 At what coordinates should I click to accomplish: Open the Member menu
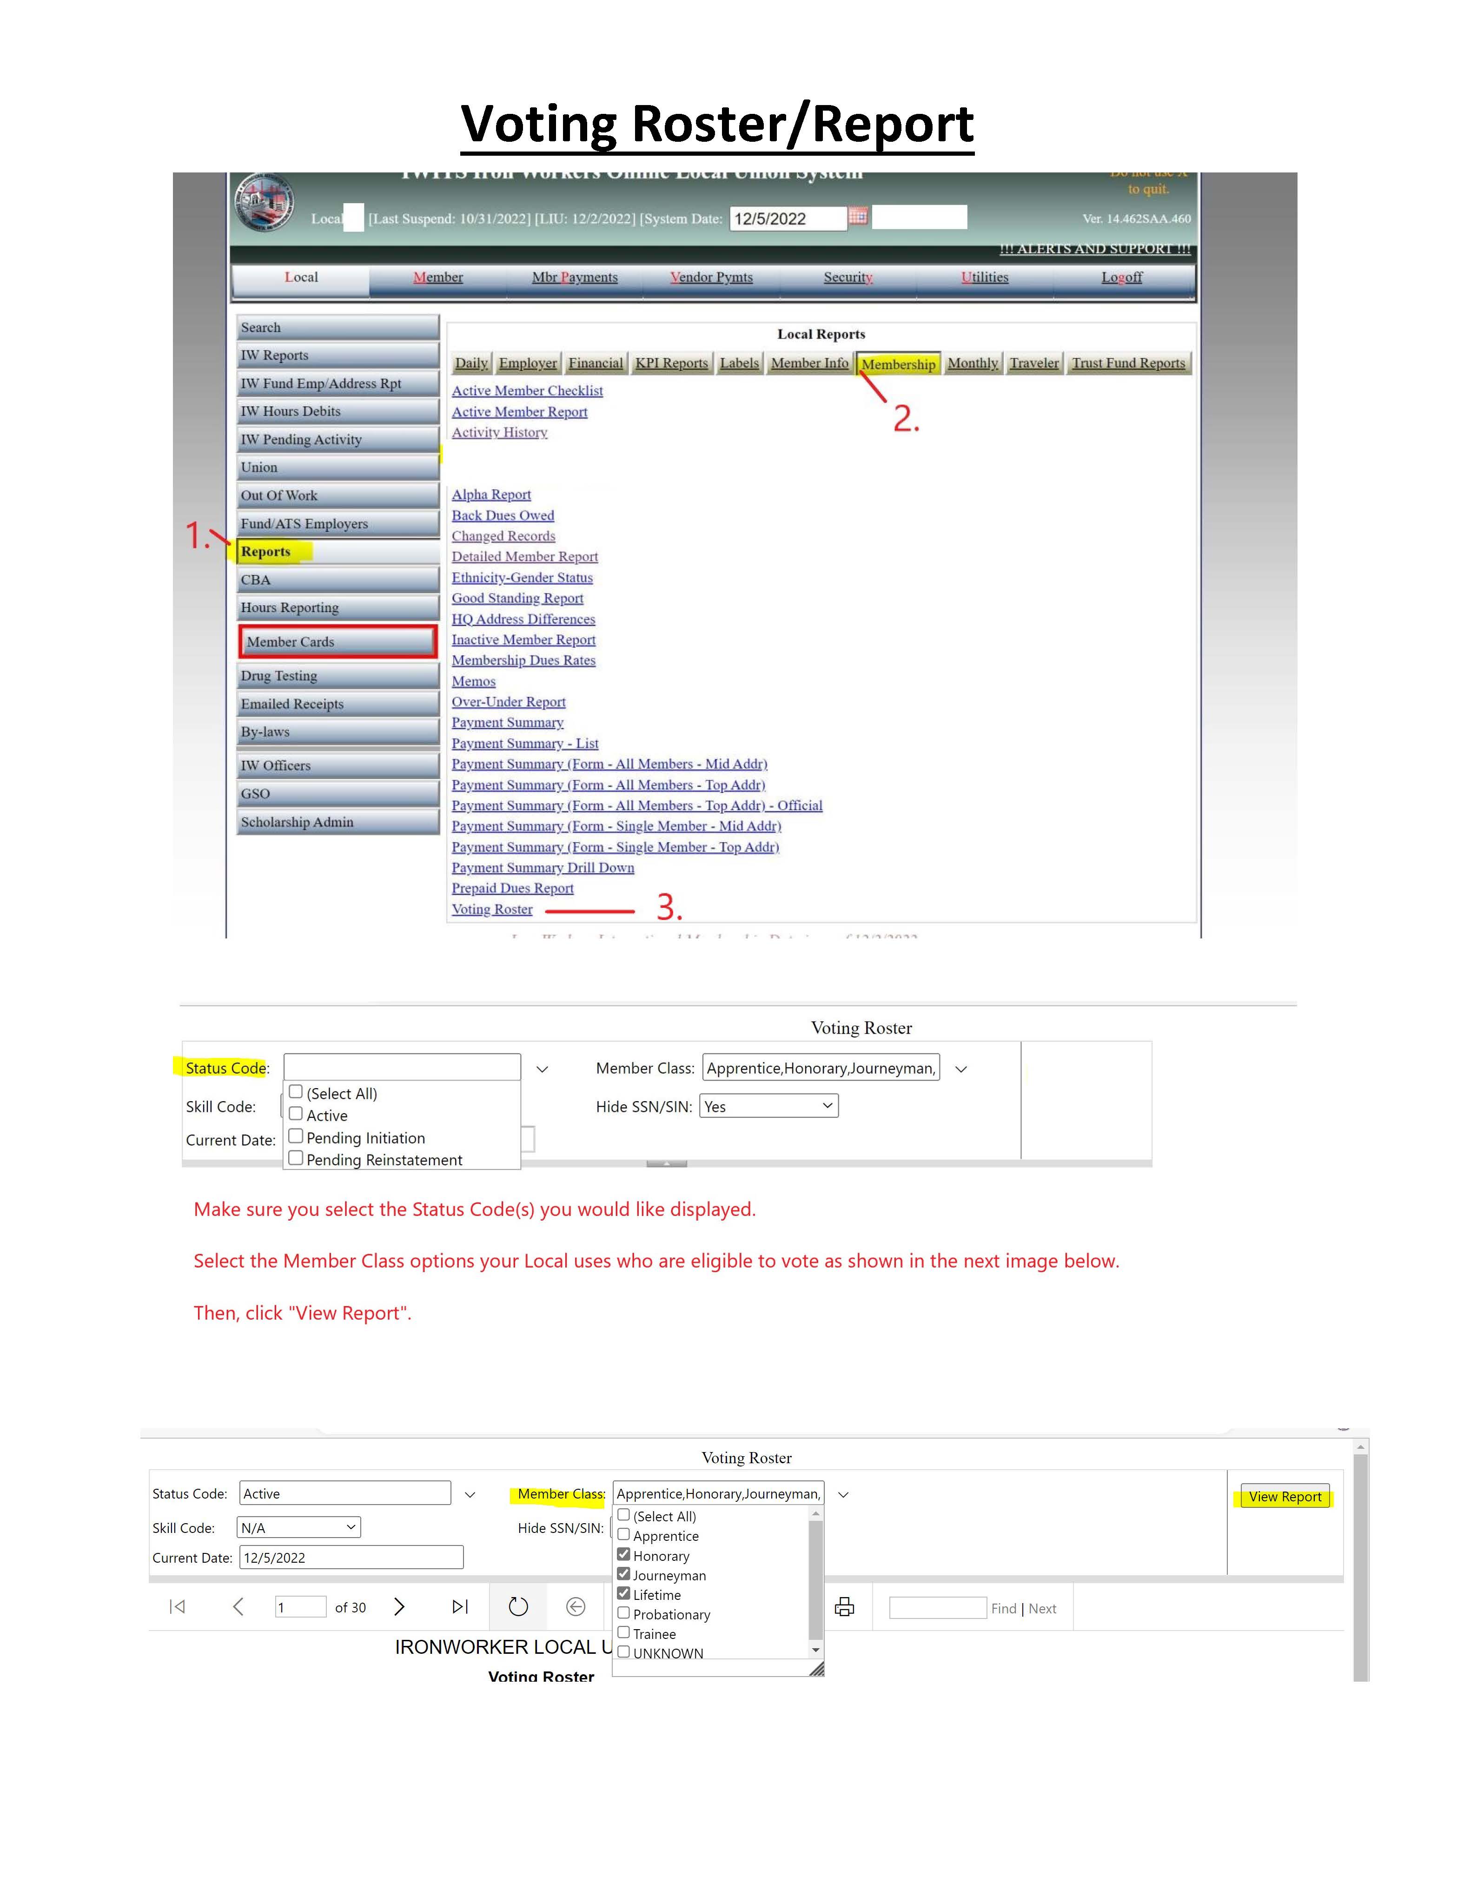coord(438,277)
